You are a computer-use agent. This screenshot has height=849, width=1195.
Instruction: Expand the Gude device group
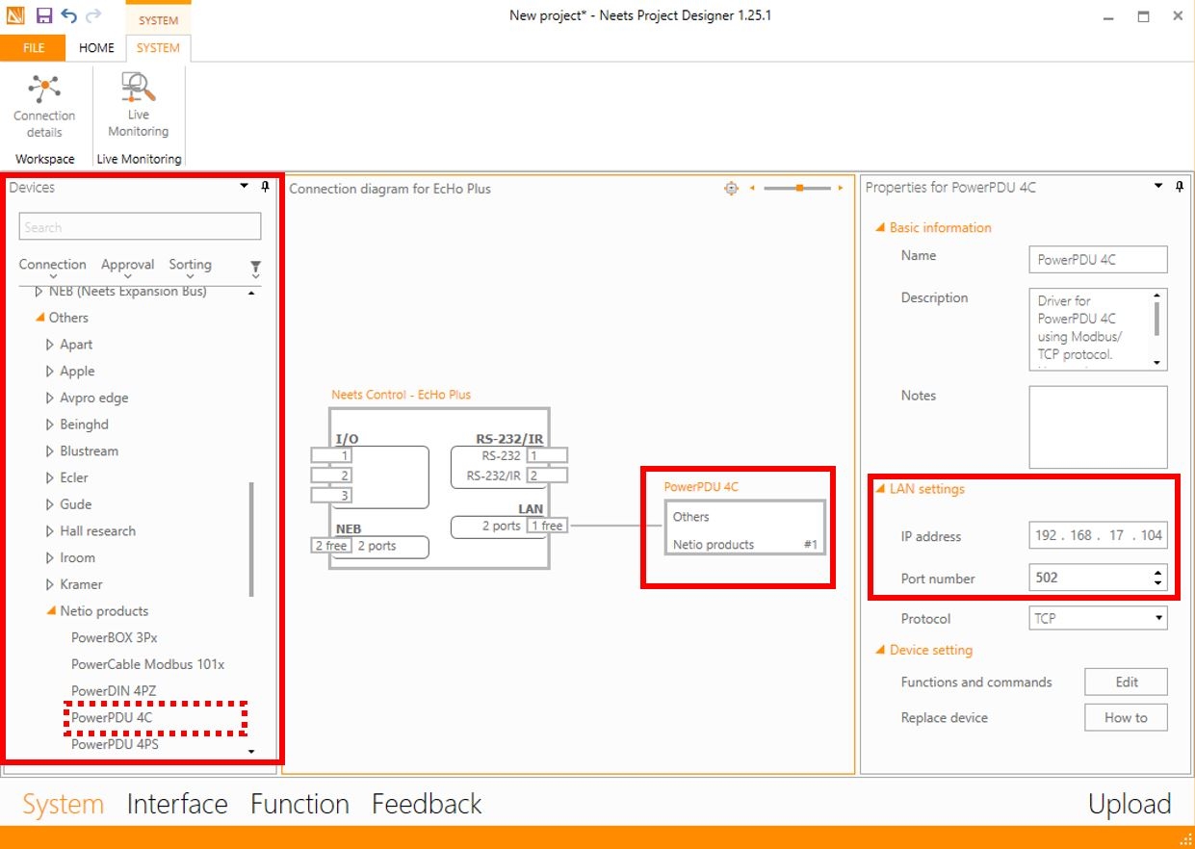tap(50, 504)
